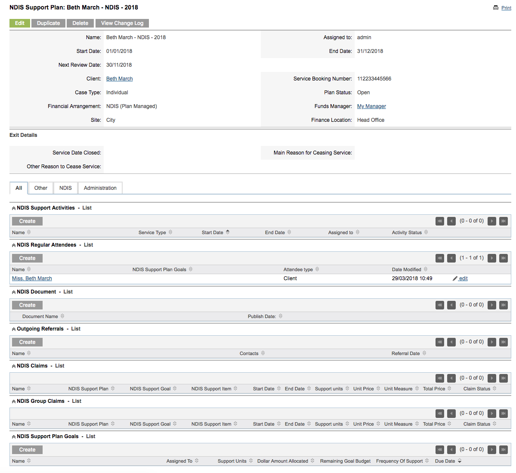Sort Support Activities by Start Date
This screenshot has height=473, width=516.
(x=216, y=233)
